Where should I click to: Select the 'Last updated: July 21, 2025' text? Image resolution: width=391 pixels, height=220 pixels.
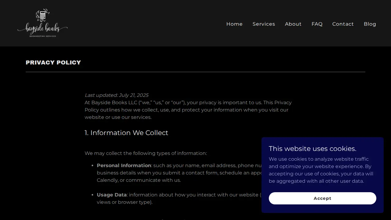[116, 95]
